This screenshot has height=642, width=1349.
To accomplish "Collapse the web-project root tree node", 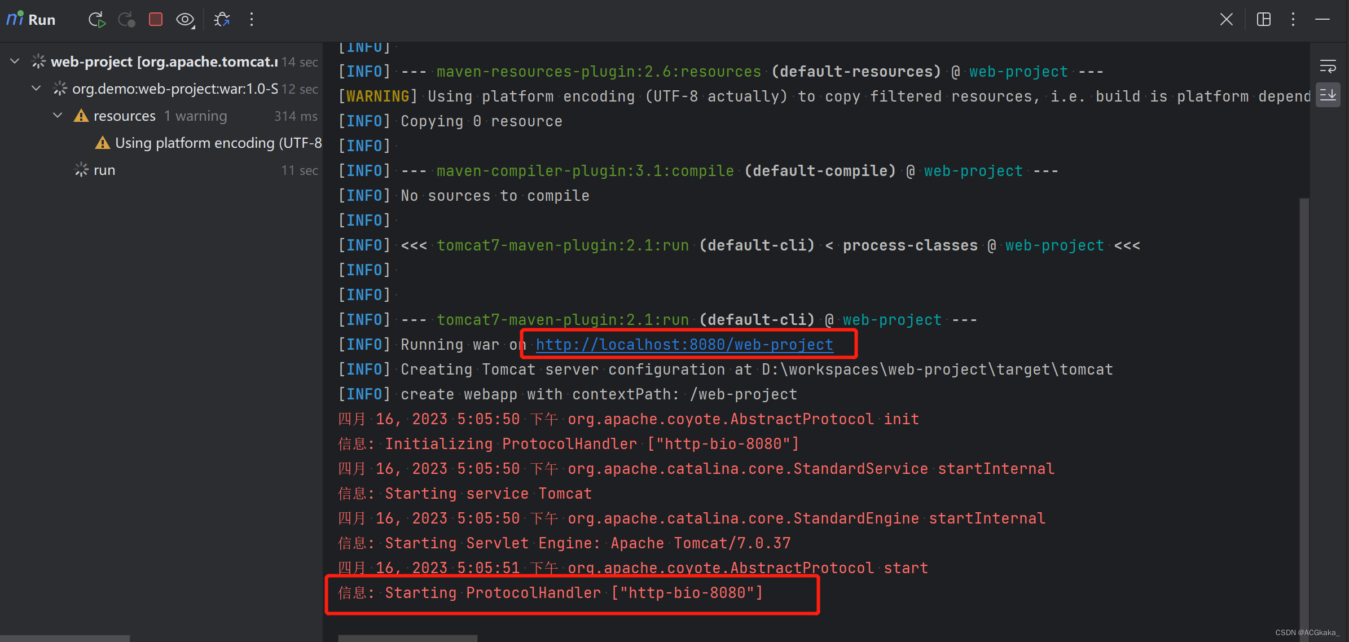I will 15,61.
